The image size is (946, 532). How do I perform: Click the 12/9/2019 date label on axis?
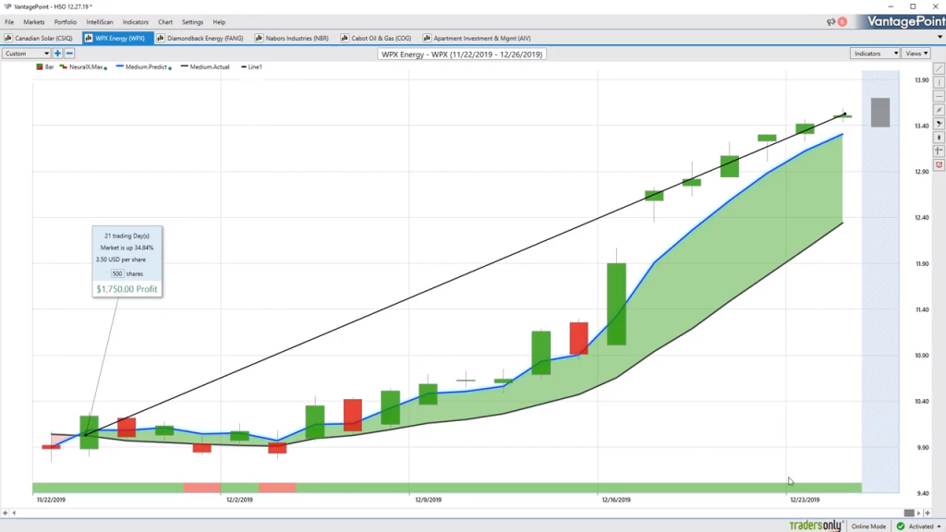[x=429, y=500]
